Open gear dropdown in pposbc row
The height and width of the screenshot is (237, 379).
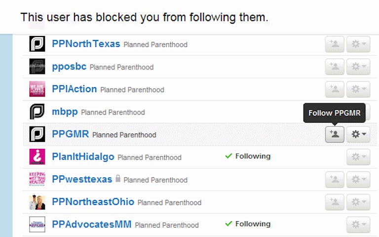click(358, 67)
